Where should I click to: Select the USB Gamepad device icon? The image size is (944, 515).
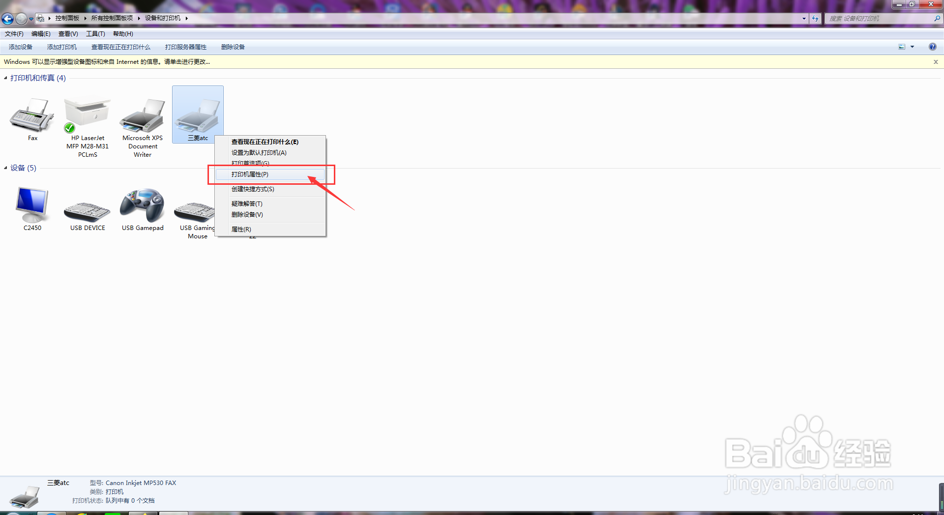143,205
